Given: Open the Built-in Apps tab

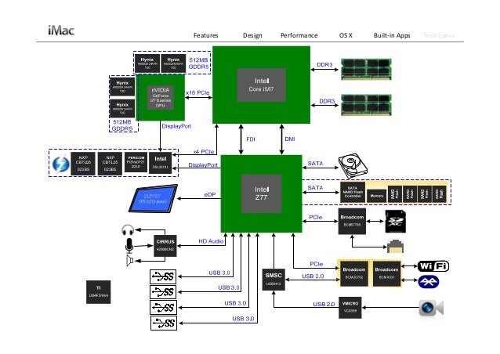Looking at the screenshot, I should pyautogui.click(x=392, y=35).
